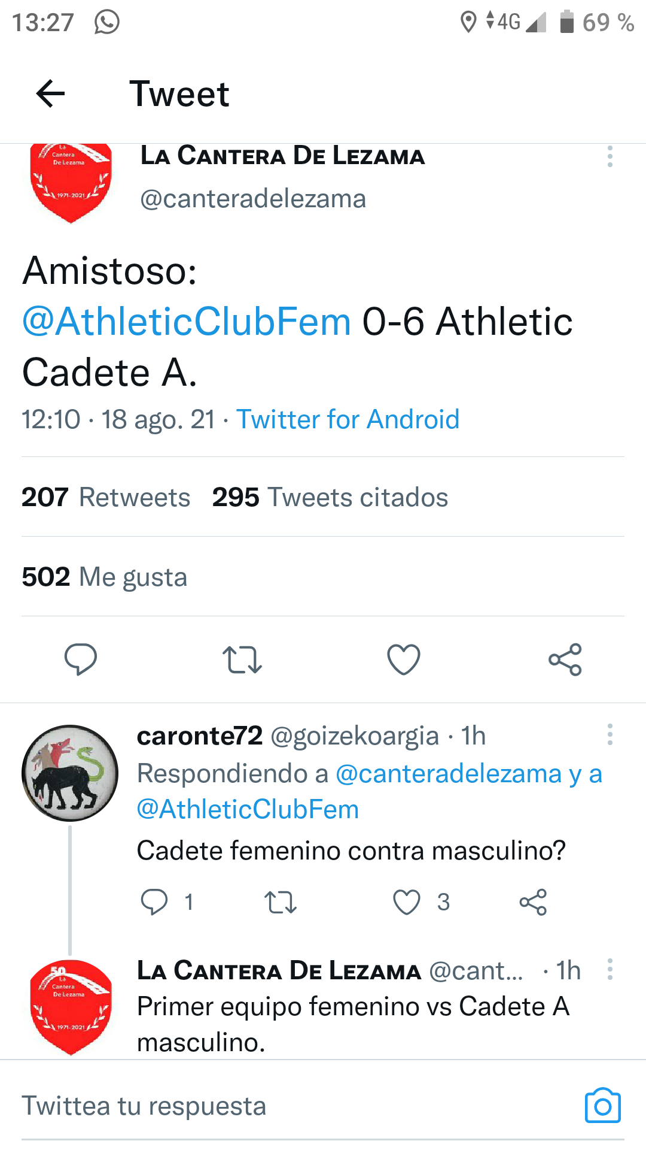The image size is (646, 1150).
Task: Share the main tweet
Action: (x=565, y=659)
